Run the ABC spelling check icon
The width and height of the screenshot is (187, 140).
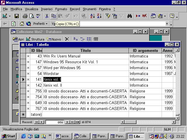point(38,16)
